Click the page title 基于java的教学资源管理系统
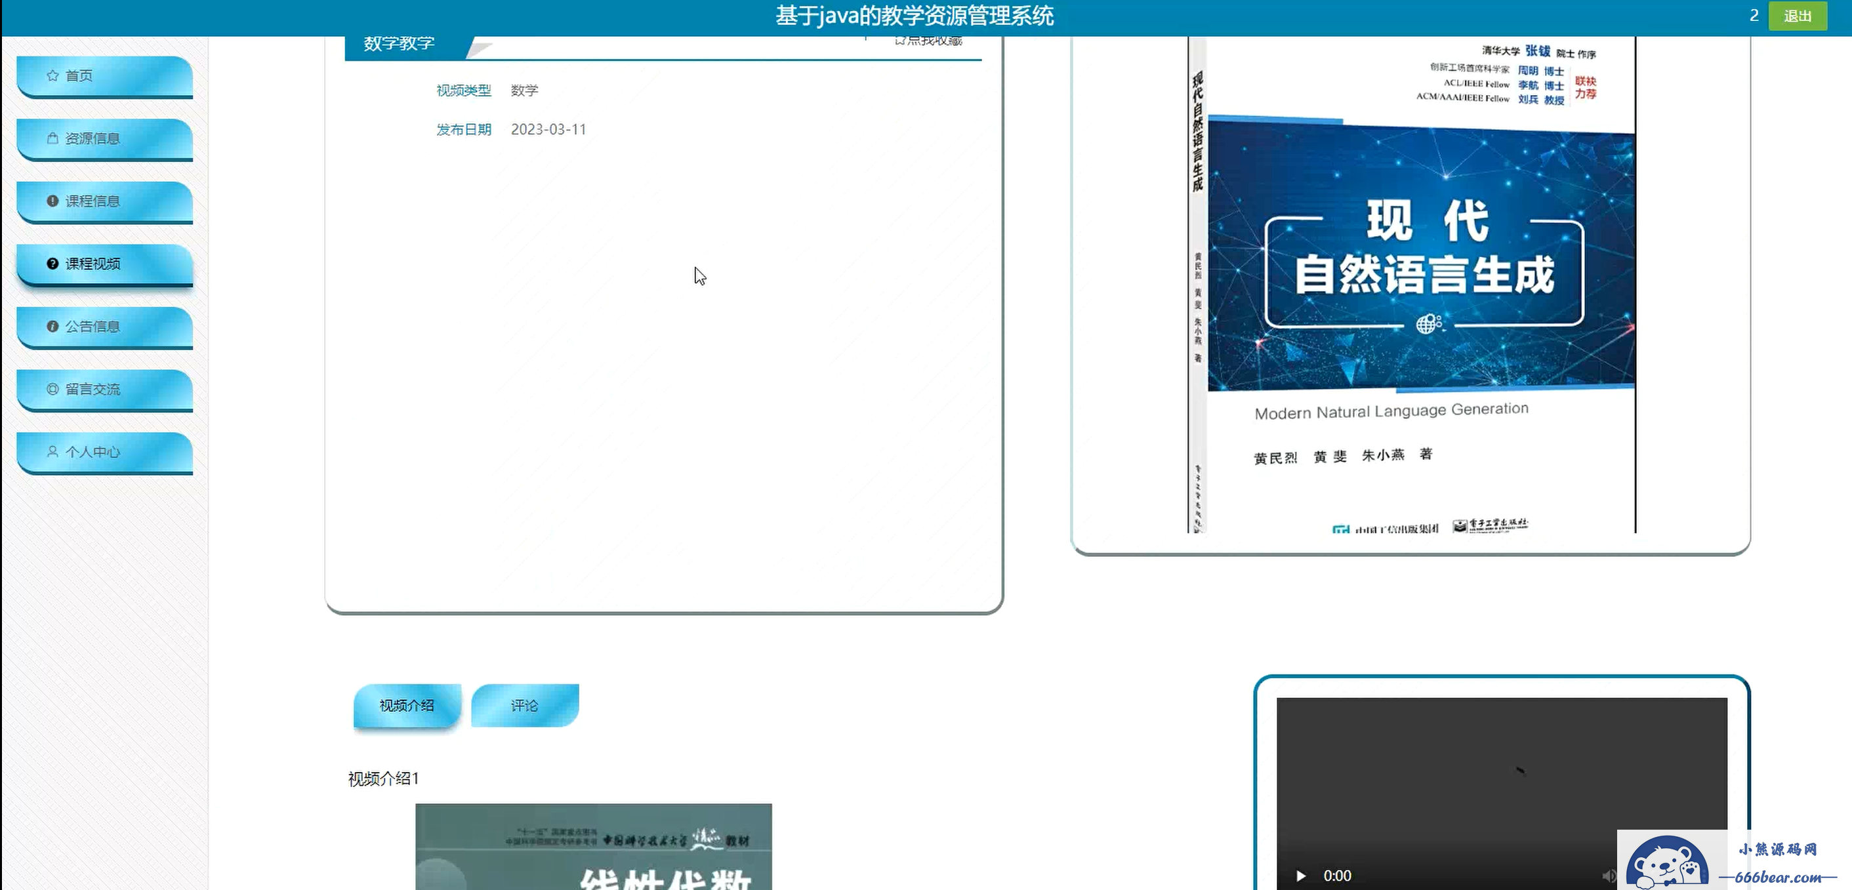This screenshot has height=890, width=1852. (x=915, y=16)
